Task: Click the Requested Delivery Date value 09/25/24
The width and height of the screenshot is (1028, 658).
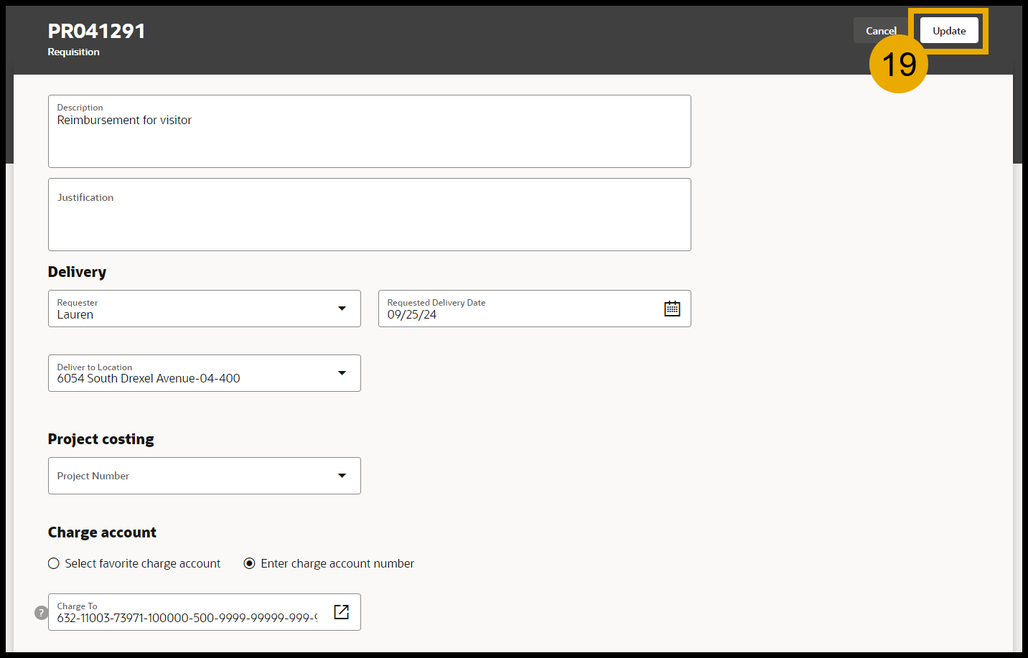Action: [412, 315]
